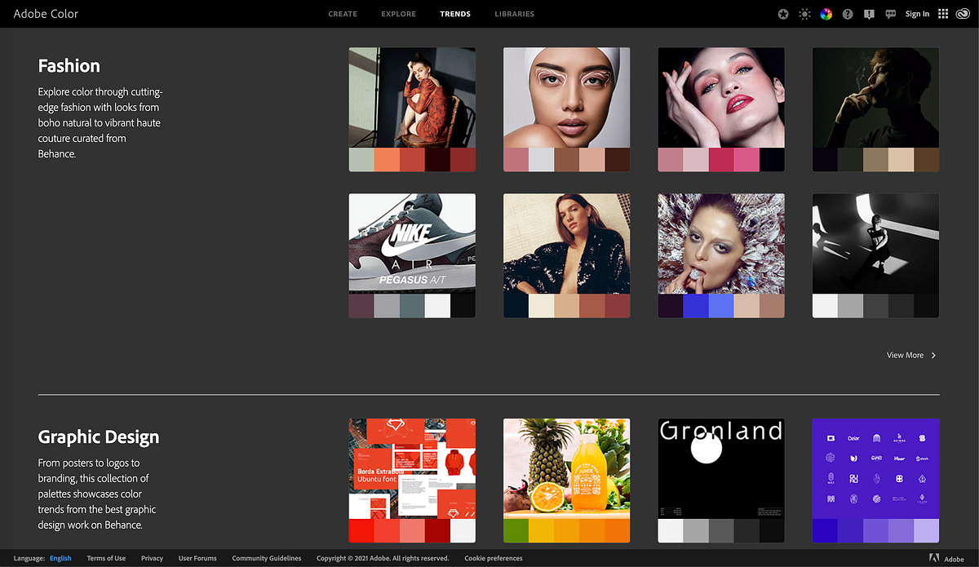This screenshot has width=979, height=567.
Task: Open the chat bubble icon
Action: pos(891,14)
